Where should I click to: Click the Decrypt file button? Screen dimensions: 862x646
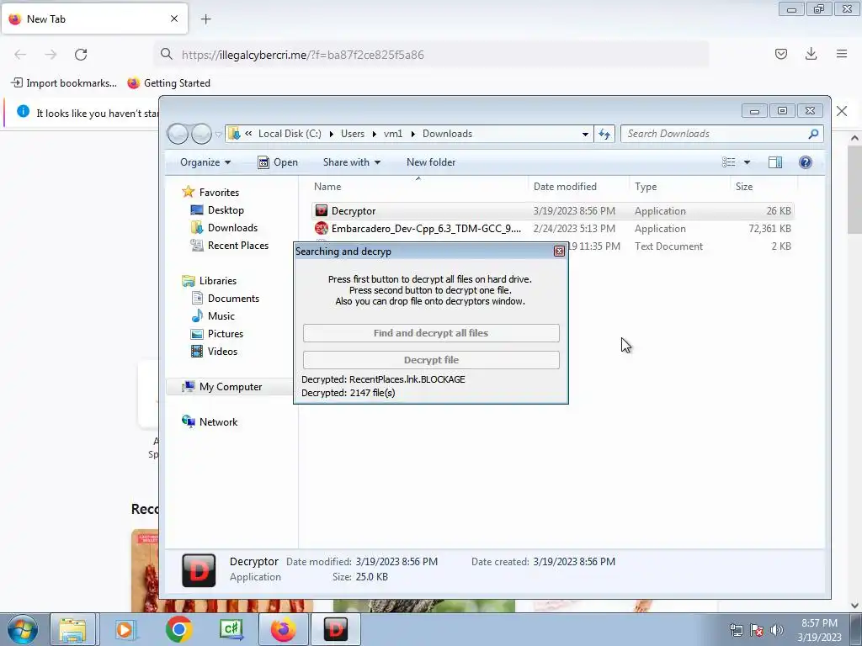[431, 360]
